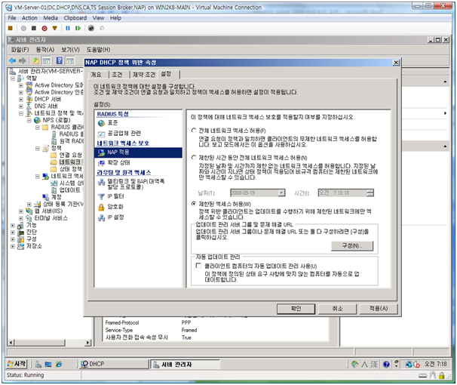
Task: Click the network tray icon
Action: click(x=409, y=364)
